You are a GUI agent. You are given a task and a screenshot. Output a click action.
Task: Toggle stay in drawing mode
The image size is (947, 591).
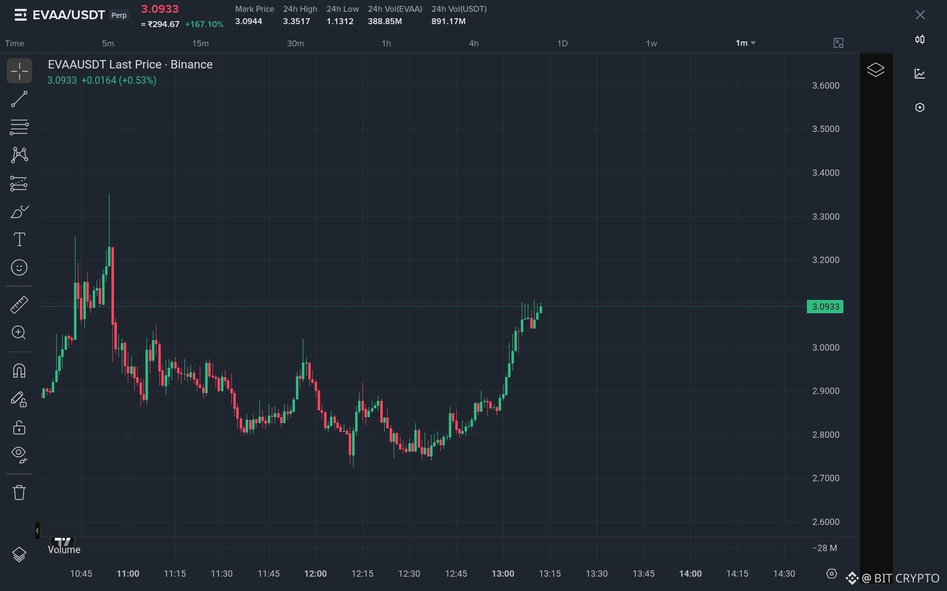tap(19, 399)
